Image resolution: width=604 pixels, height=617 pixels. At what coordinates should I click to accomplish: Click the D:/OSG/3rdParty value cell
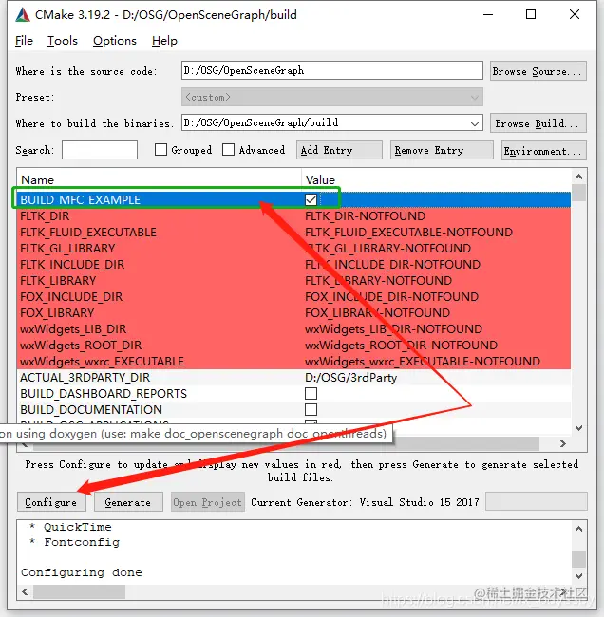coord(350,378)
